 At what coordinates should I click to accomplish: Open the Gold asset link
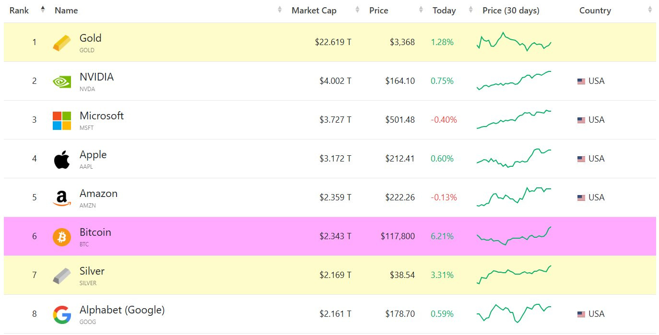point(90,38)
